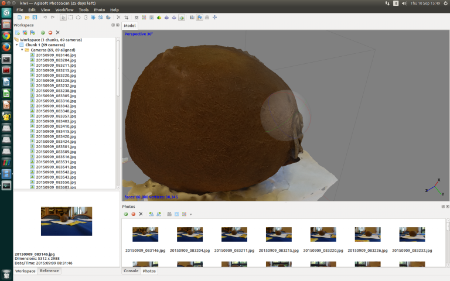This screenshot has width=450, height=281.
Task: Toggle the Show cameras toolbar button
Action: coord(192,18)
